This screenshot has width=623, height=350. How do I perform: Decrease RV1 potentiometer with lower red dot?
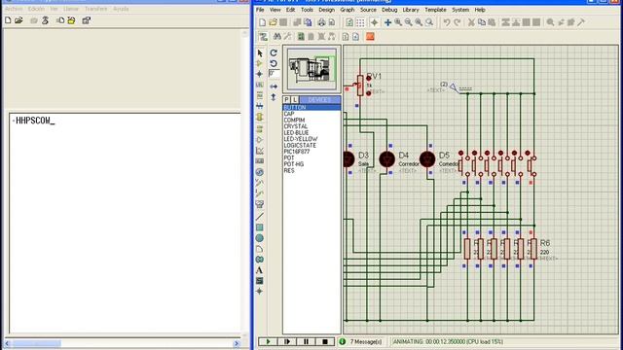[369, 93]
